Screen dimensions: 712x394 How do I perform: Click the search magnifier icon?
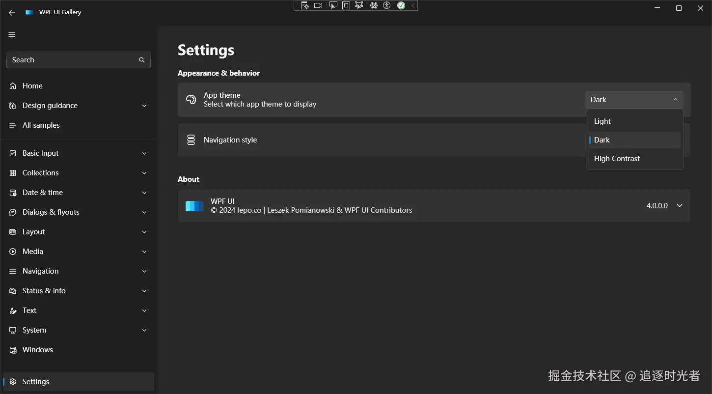pos(142,60)
